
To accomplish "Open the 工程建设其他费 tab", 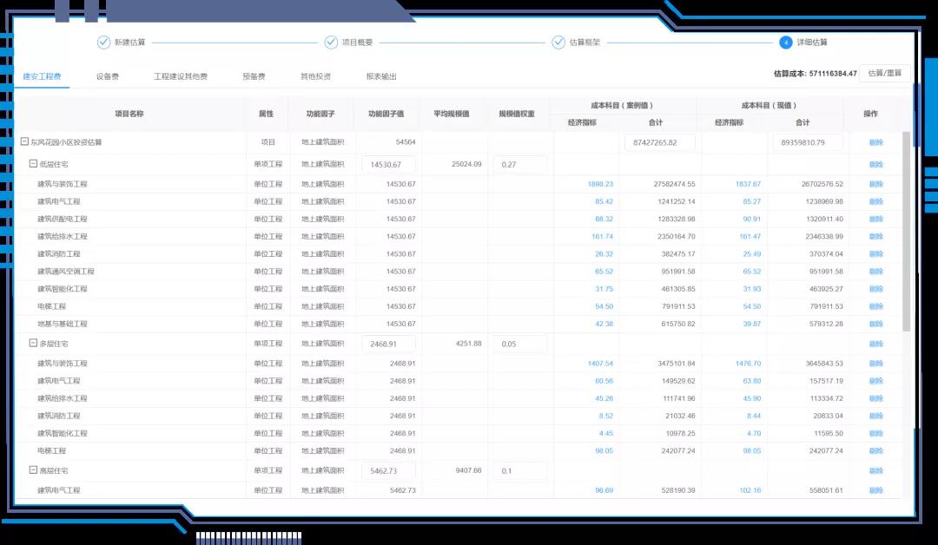I will coord(181,76).
